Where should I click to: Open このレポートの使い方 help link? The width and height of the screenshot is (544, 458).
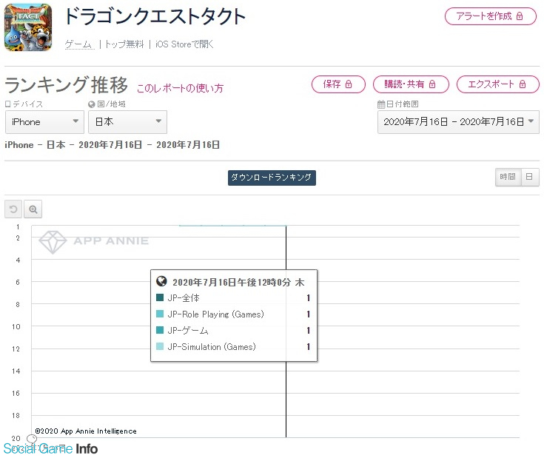pos(180,88)
